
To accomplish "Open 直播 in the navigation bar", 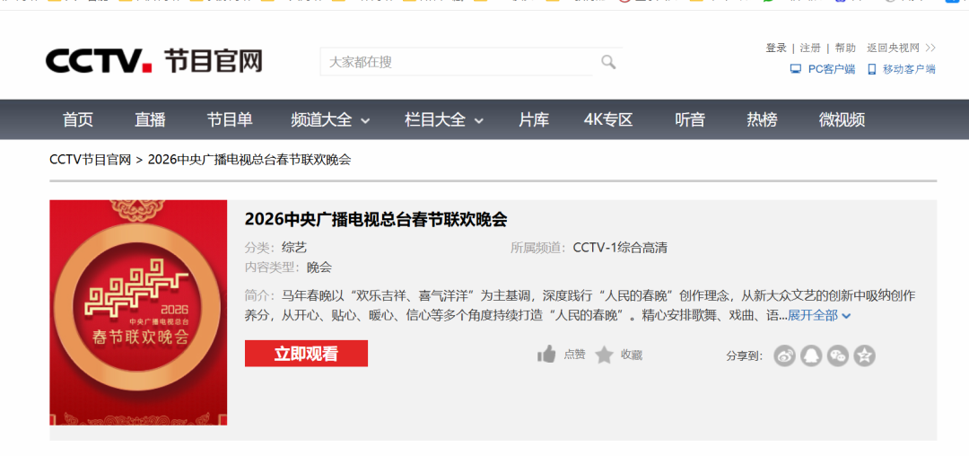I will point(150,120).
